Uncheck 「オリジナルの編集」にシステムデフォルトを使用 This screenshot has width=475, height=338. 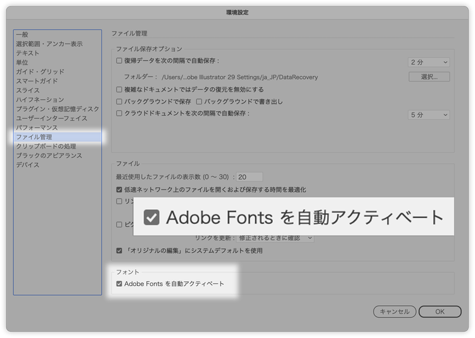(119, 251)
